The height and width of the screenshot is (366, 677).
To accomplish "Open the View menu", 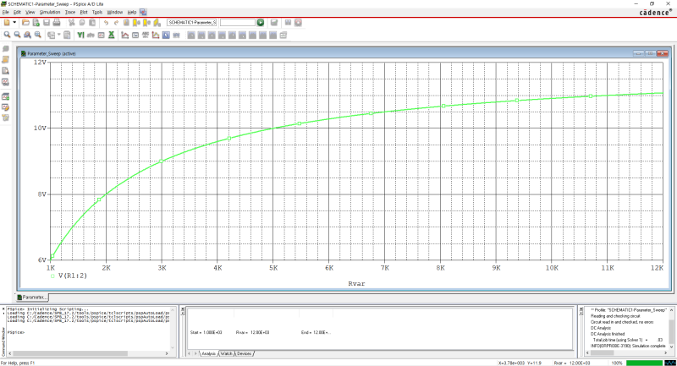I will click(30, 12).
